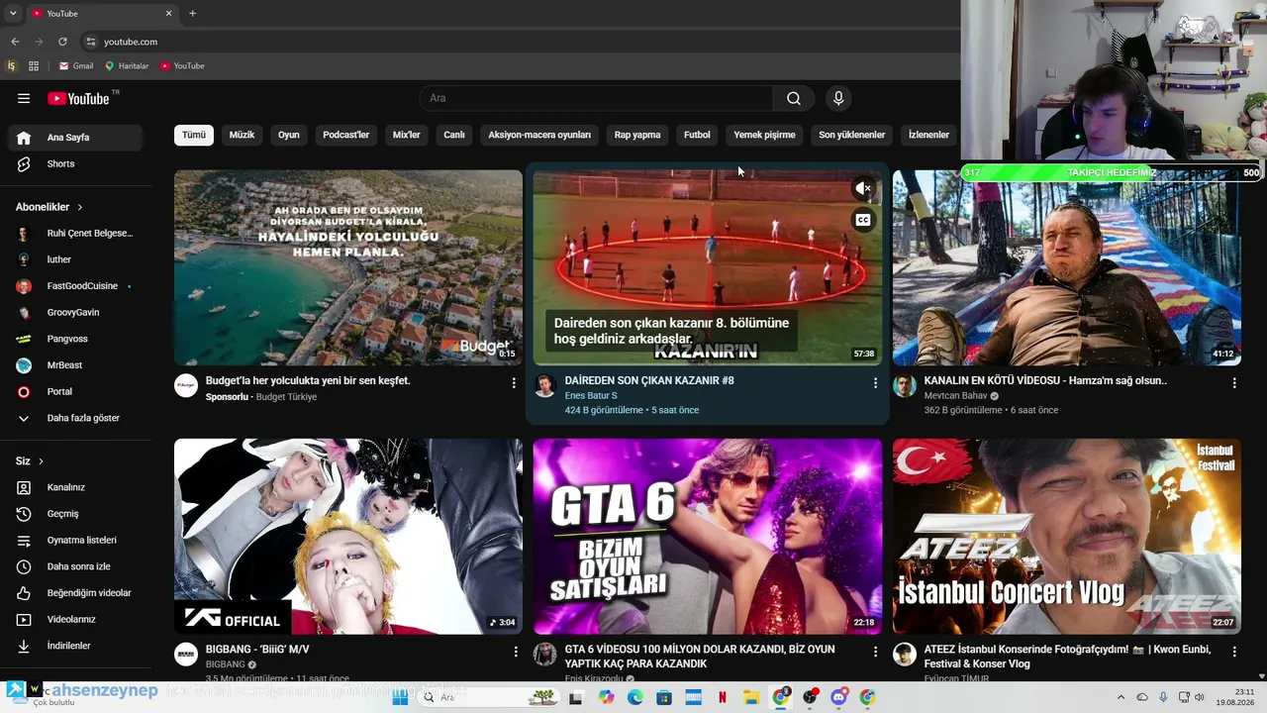Screen dimensions: 1267x713
Task: Select the Aksiyon-macera oyunları chip
Action: point(539,135)
